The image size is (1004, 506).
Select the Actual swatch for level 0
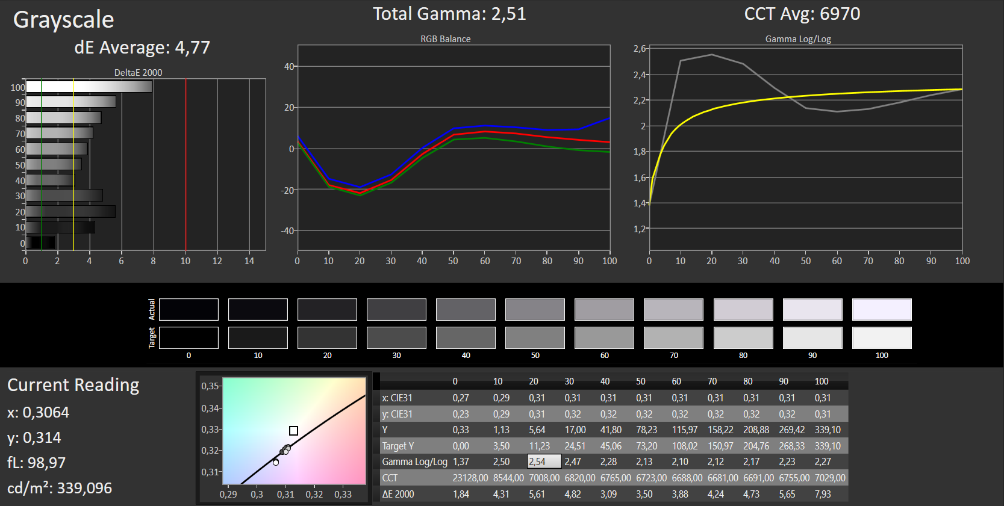pos(189,309)
